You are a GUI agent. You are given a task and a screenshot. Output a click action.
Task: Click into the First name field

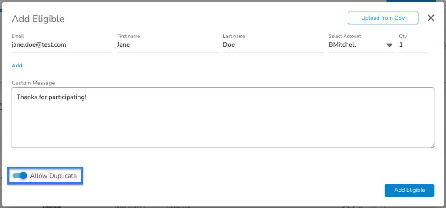point(168,45)
